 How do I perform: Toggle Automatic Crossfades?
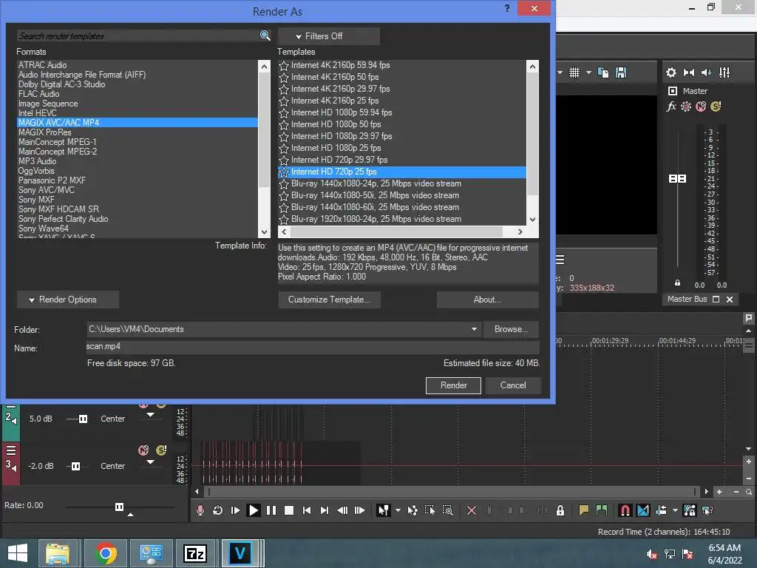coord(643,510)
